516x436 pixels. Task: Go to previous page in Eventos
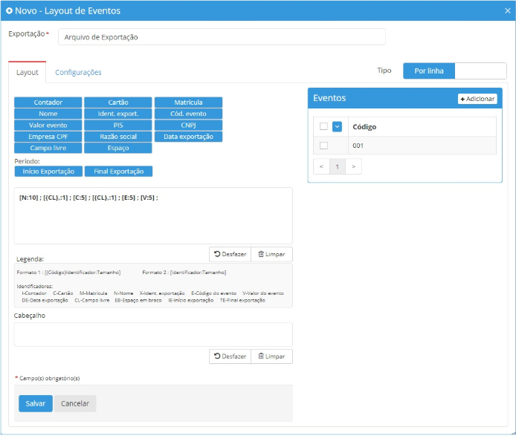321,167
